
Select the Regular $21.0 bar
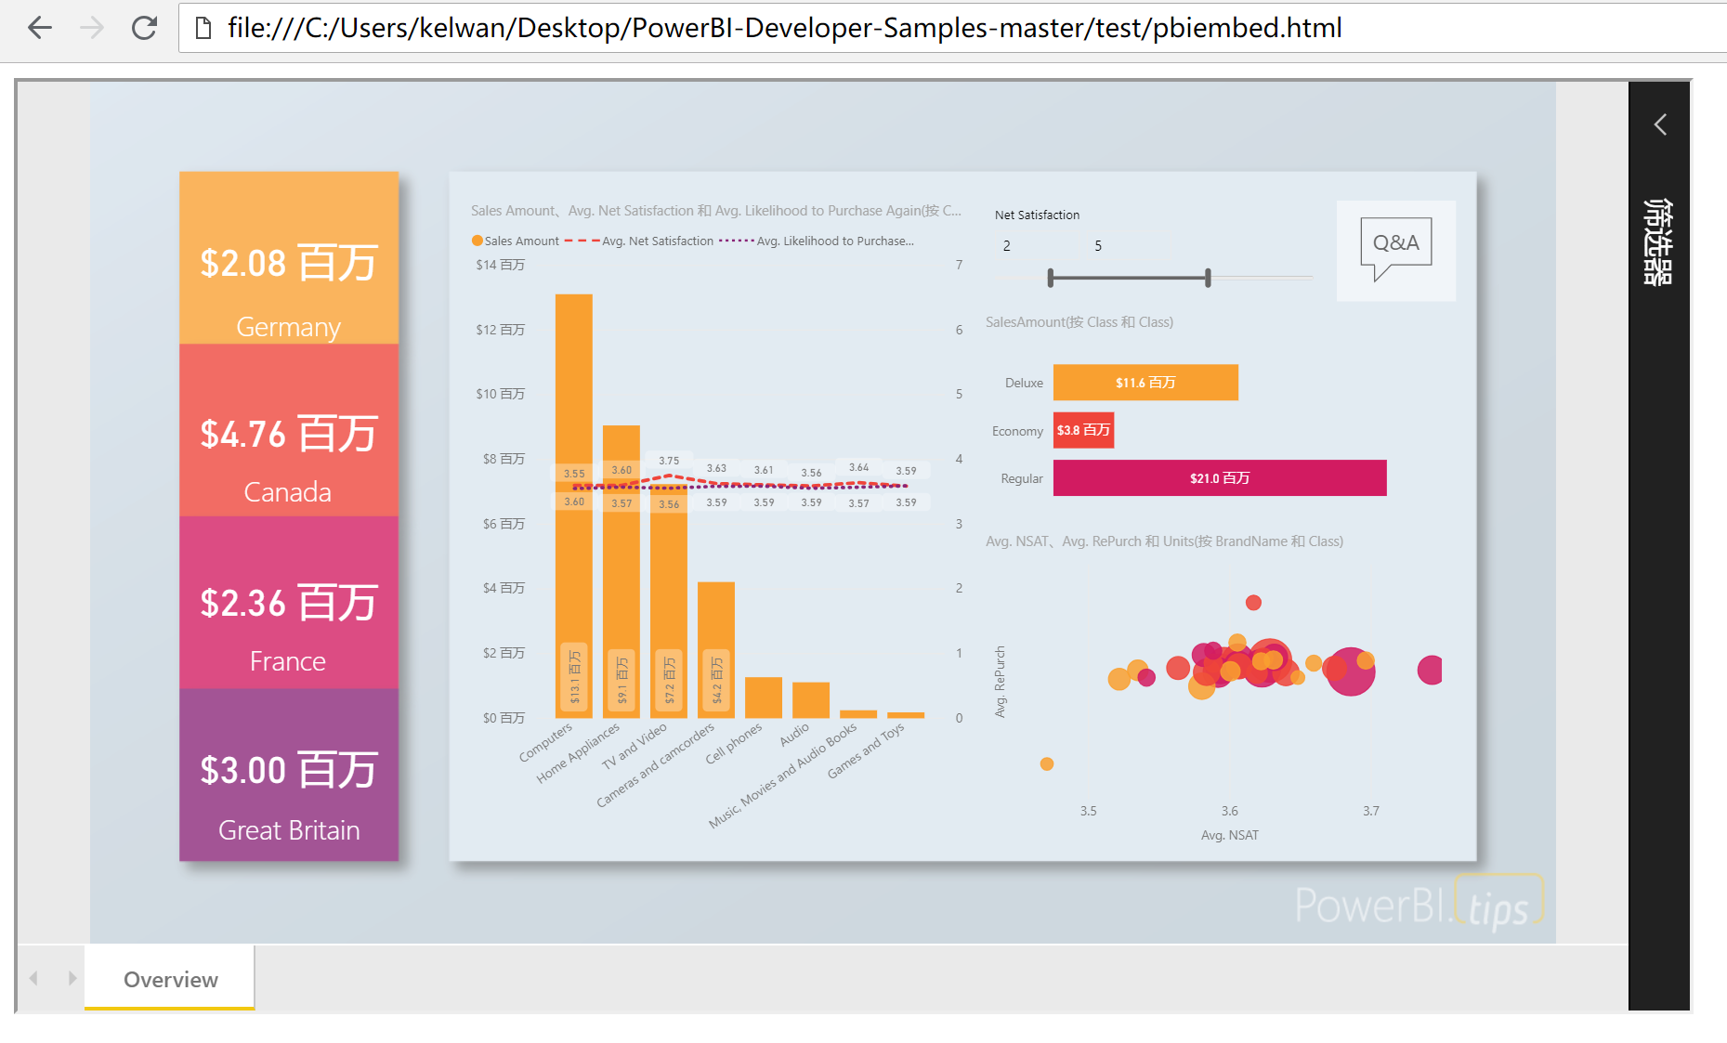1220,477
